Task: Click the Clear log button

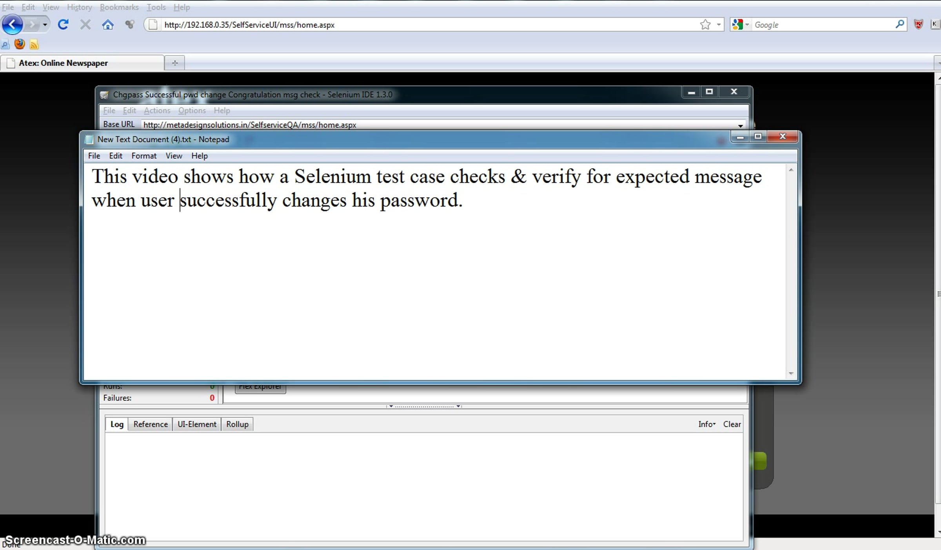Action: tap(732, 424)
